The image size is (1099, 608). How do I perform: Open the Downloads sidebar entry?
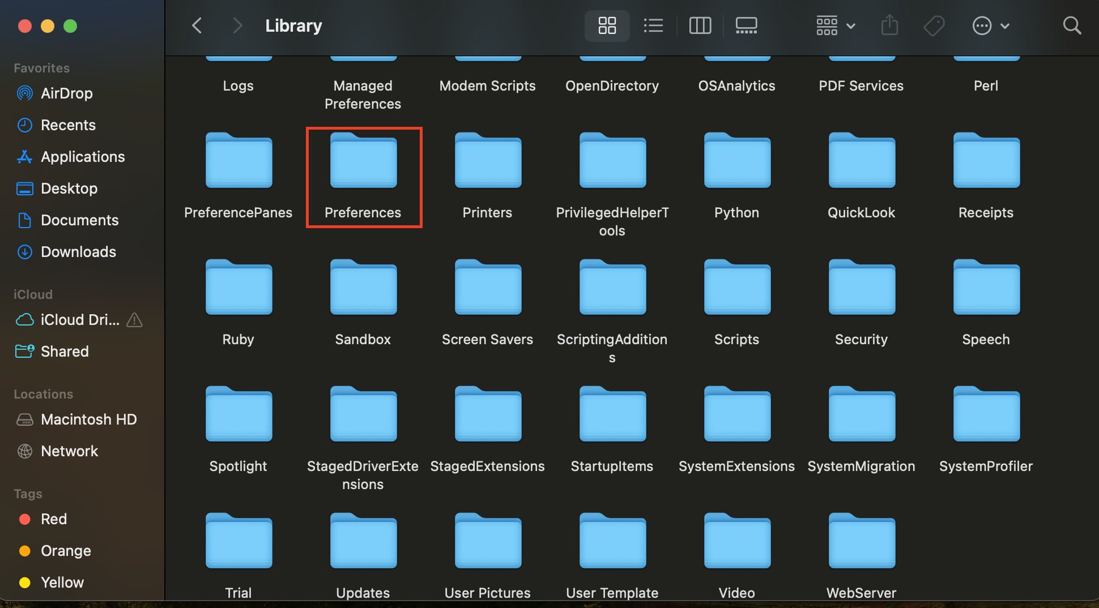78,252
